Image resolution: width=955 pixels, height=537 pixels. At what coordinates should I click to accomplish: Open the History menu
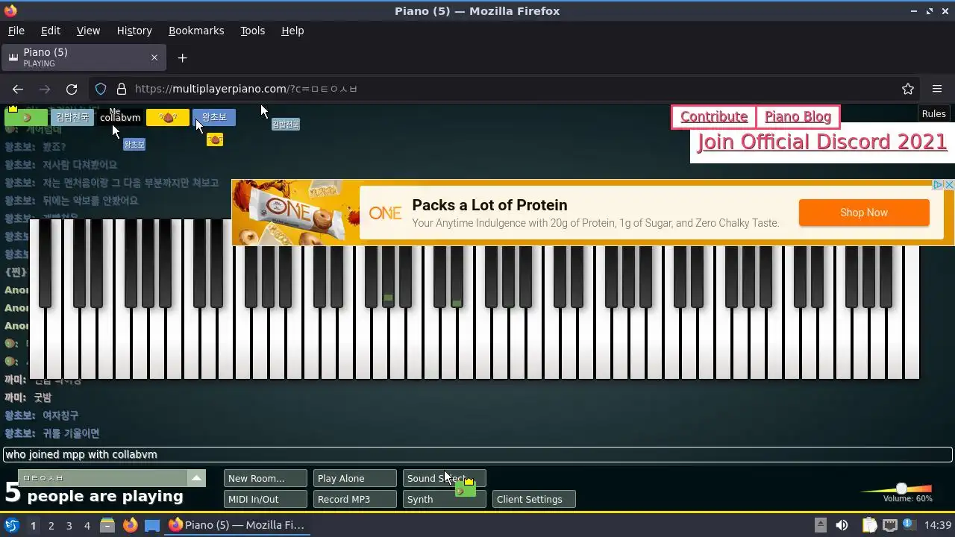pyautogui.click(x=134, y=31)
